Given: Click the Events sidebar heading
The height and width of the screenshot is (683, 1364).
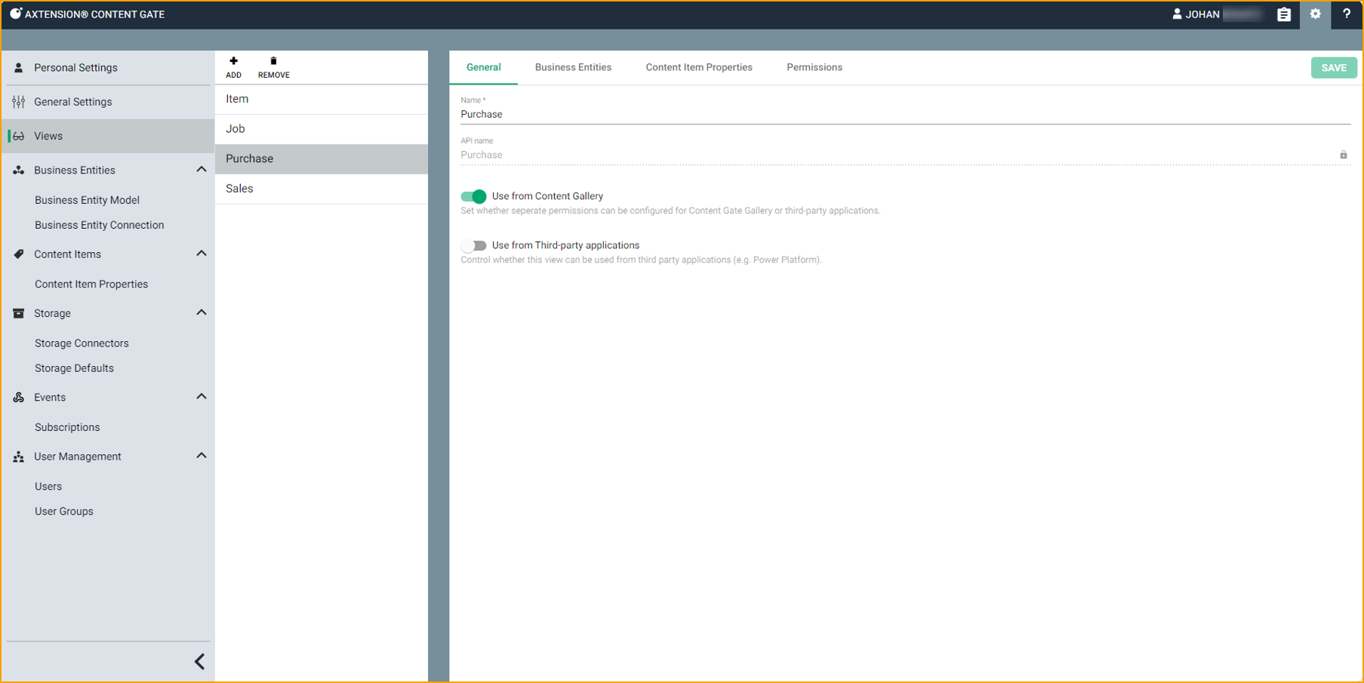Looking at the screenshot, I should [50, 398].
